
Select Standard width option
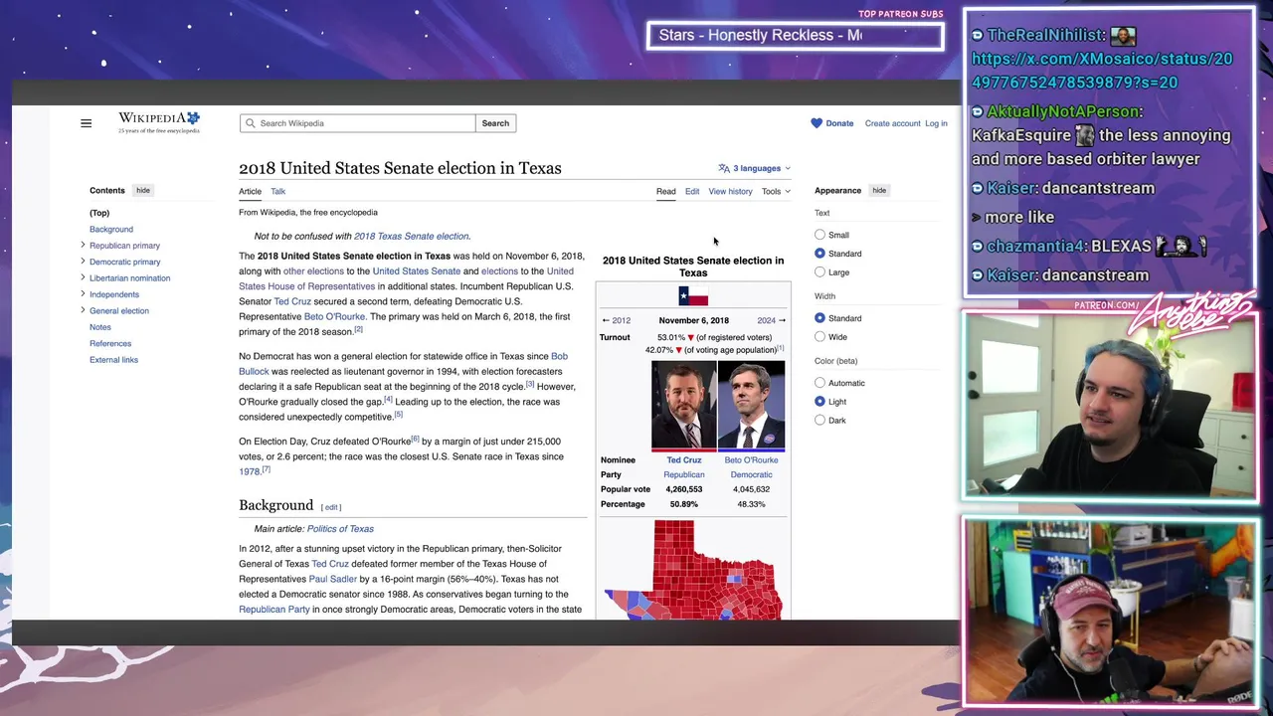click(x=819, y=318)
